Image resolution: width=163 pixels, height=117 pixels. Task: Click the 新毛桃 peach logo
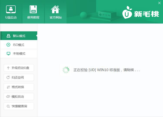click(127, 12)
